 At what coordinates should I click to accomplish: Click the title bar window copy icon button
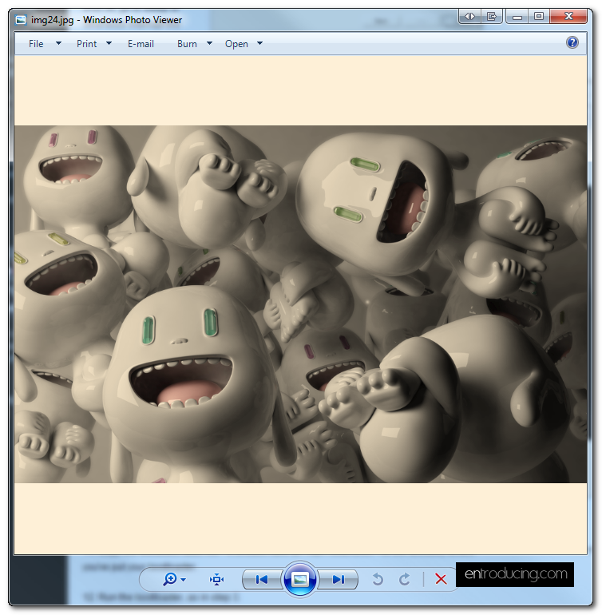point(492,17)
